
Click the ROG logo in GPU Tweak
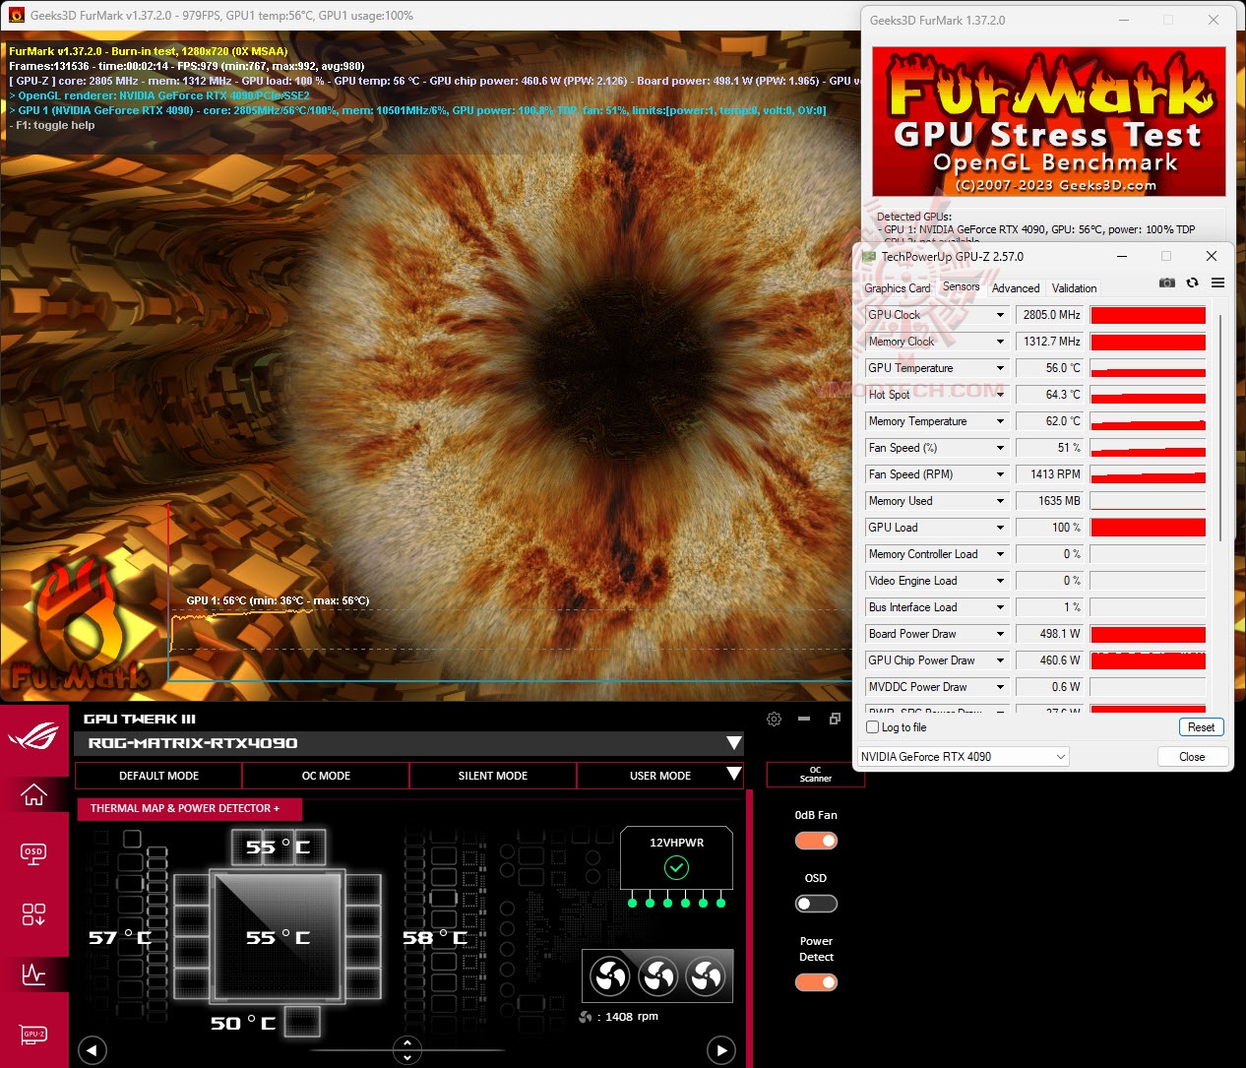coord(33,735)
